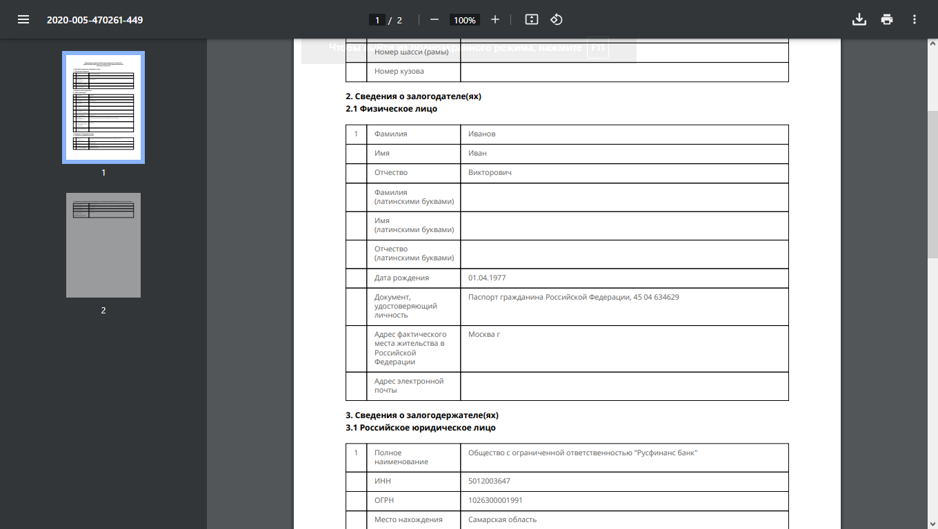The width and height of the screenshot is (938, 529).
Task: Open the page 2 thumbnail
Action: click(x=103, y=245)
